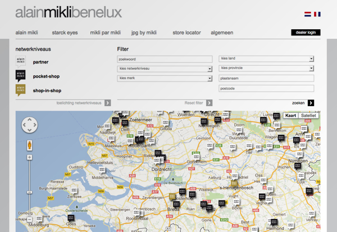This screenshot has width=337, height=232.
Task: Click arrow next to toelichting netwerkniveaus
Action: tap(108, 103)
